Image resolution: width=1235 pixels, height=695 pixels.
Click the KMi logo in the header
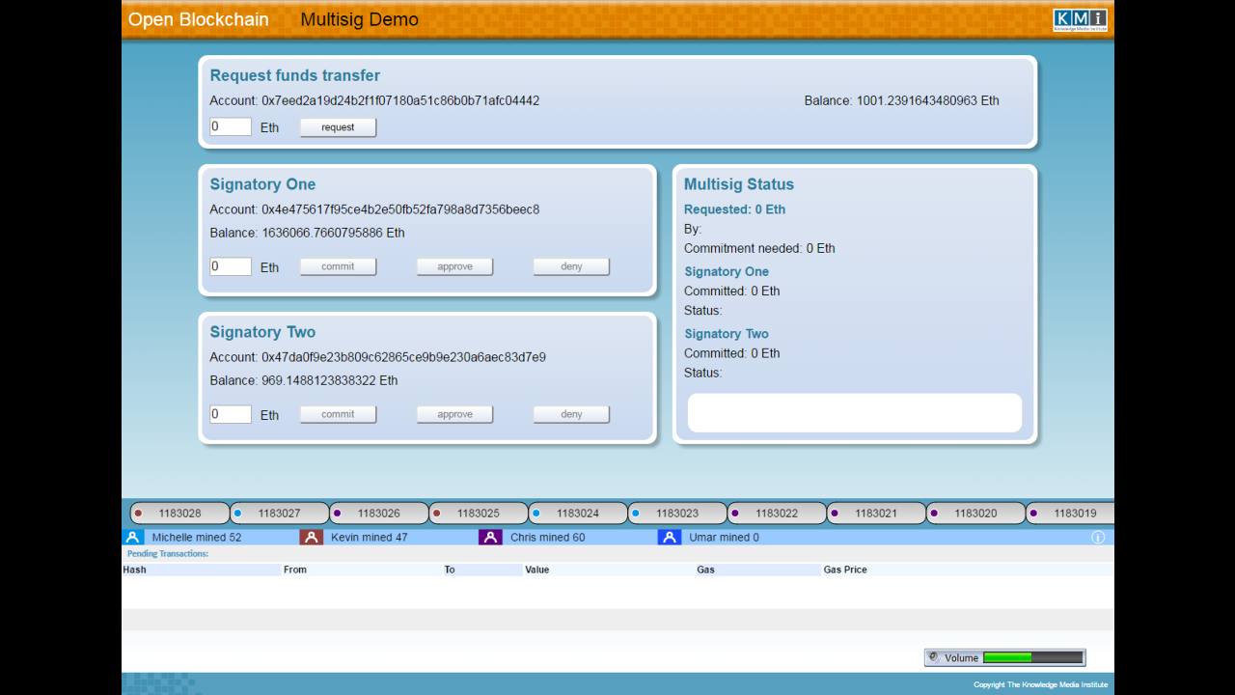tap(1081, 18)
